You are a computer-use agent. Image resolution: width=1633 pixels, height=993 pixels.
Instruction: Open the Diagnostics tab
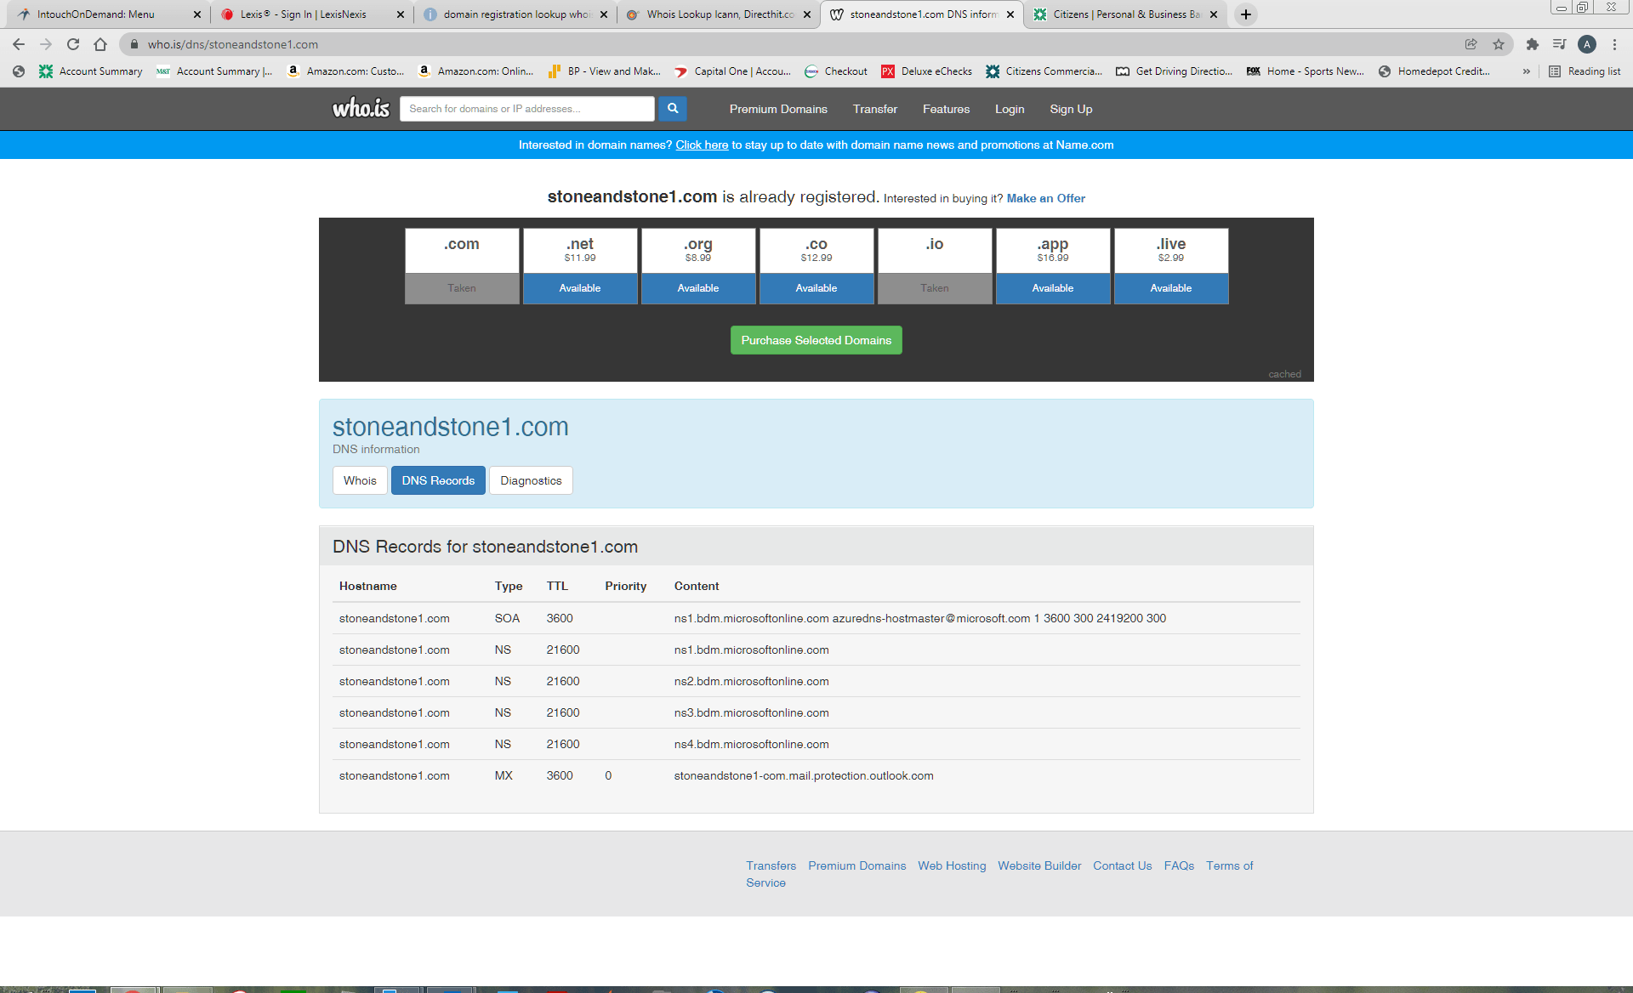pos(531,480)
